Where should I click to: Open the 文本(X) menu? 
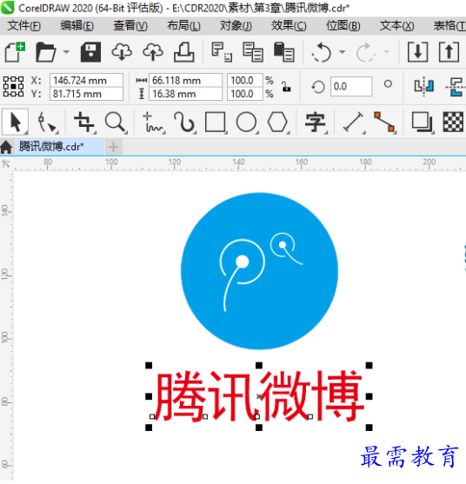coord(396,25)
